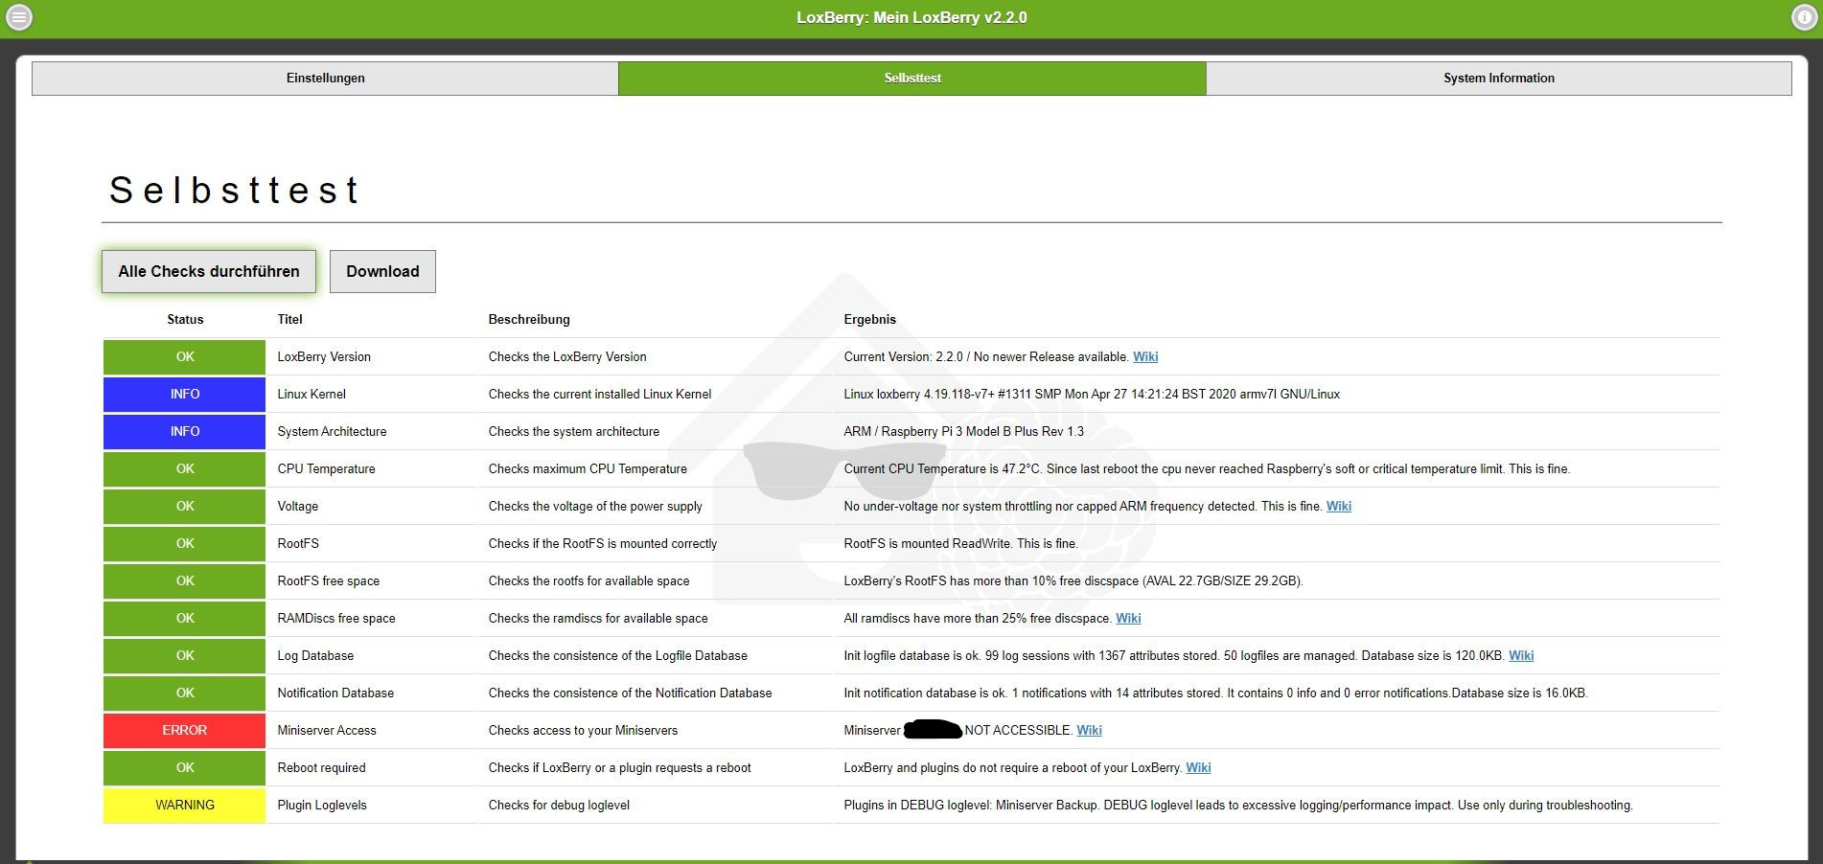The image size is (1823, 864).
Task: Click 'Checks the system architecture' description
Action: [574, 432]
